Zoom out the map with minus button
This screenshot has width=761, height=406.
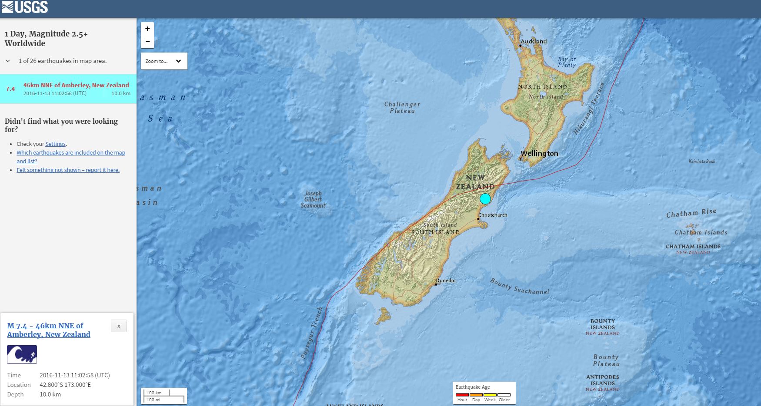(147, 42)
